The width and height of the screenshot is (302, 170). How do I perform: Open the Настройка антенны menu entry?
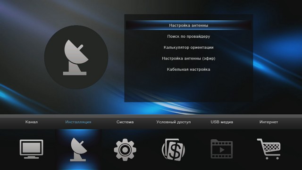pos(189,25)
